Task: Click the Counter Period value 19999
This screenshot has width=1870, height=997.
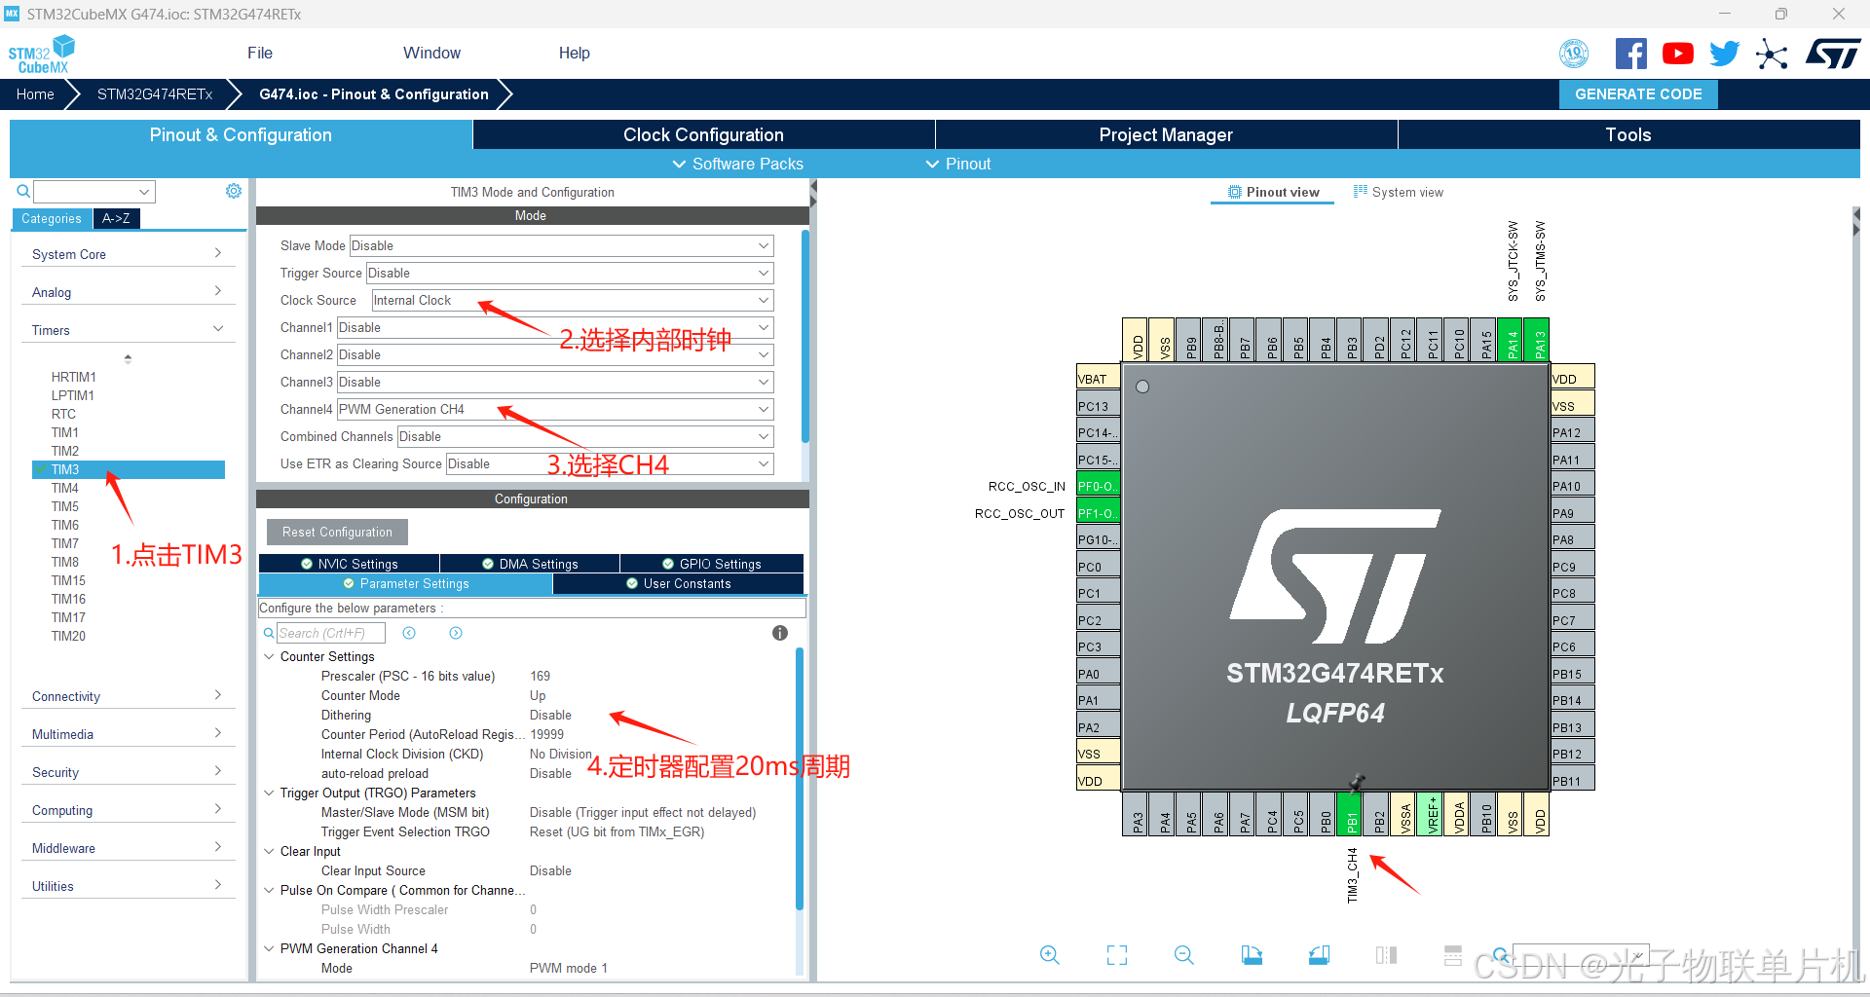Action: coord(546,734)
